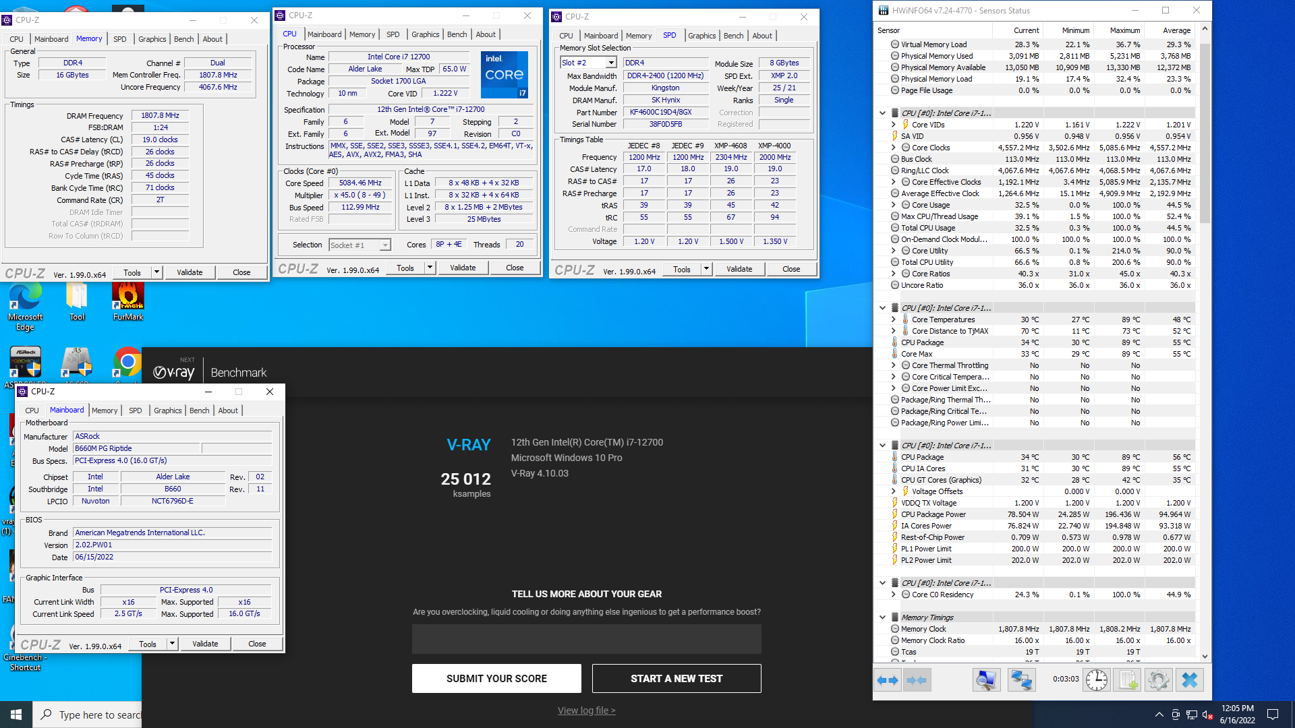Image resolution: width=1295 pixels, height=728 pixels.
Task: Open HWiNFO sensor settings gear
Action: pos(1158,680)
